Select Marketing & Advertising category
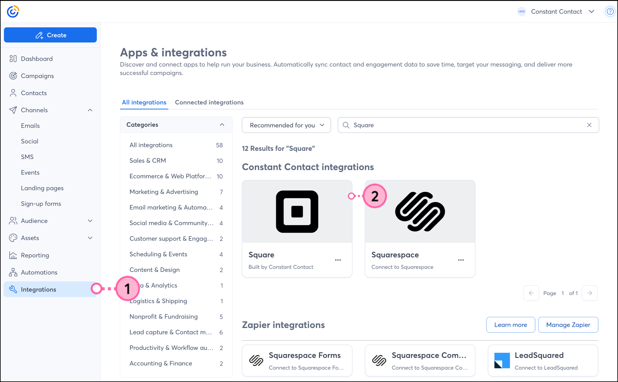This screenshot has width=618, height=382. tap(176, 192)
